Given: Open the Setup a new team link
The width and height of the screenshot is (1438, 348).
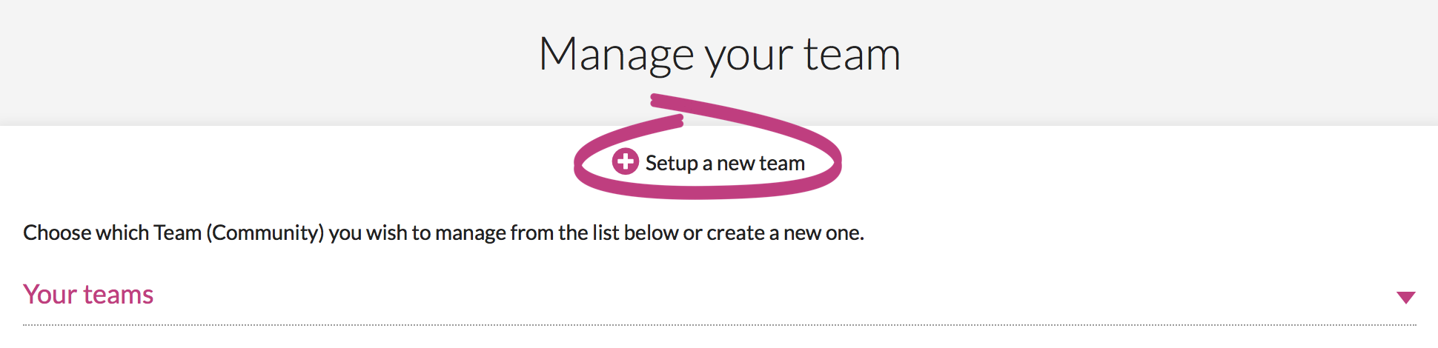Looking at the screenshot, I should click(x=709, y=162).
